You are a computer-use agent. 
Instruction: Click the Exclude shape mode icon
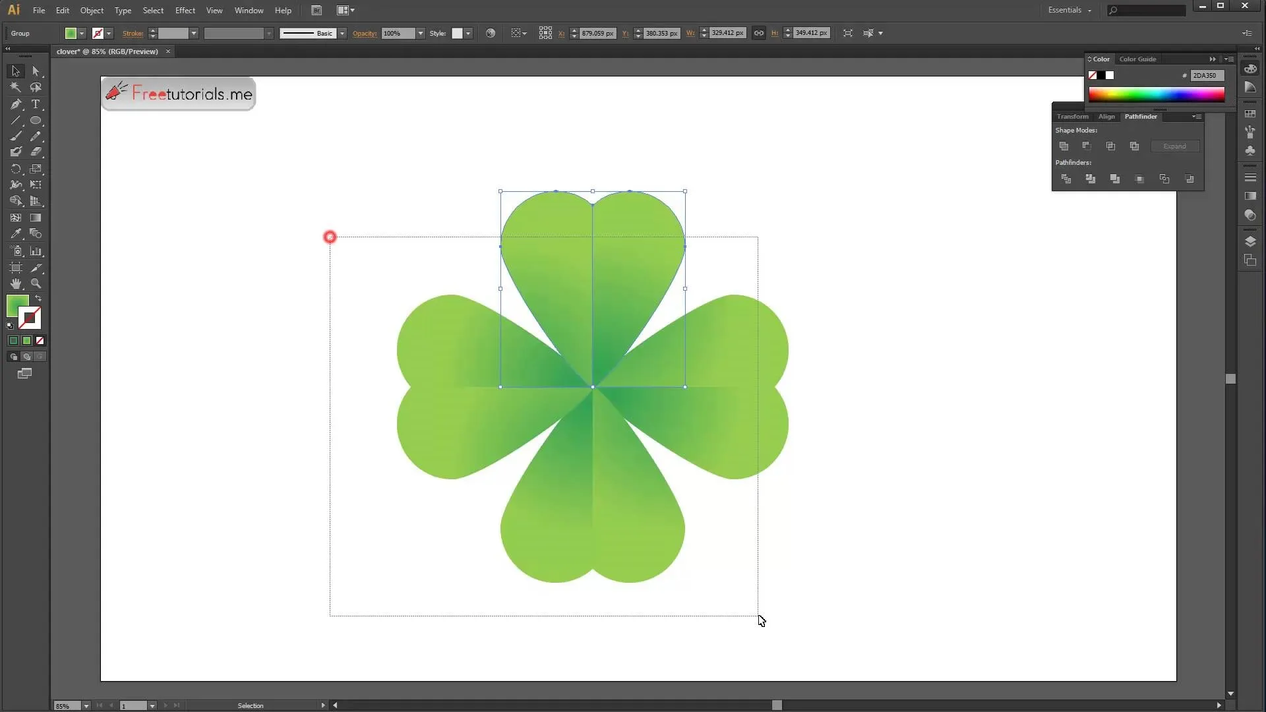click(1134, 146)
